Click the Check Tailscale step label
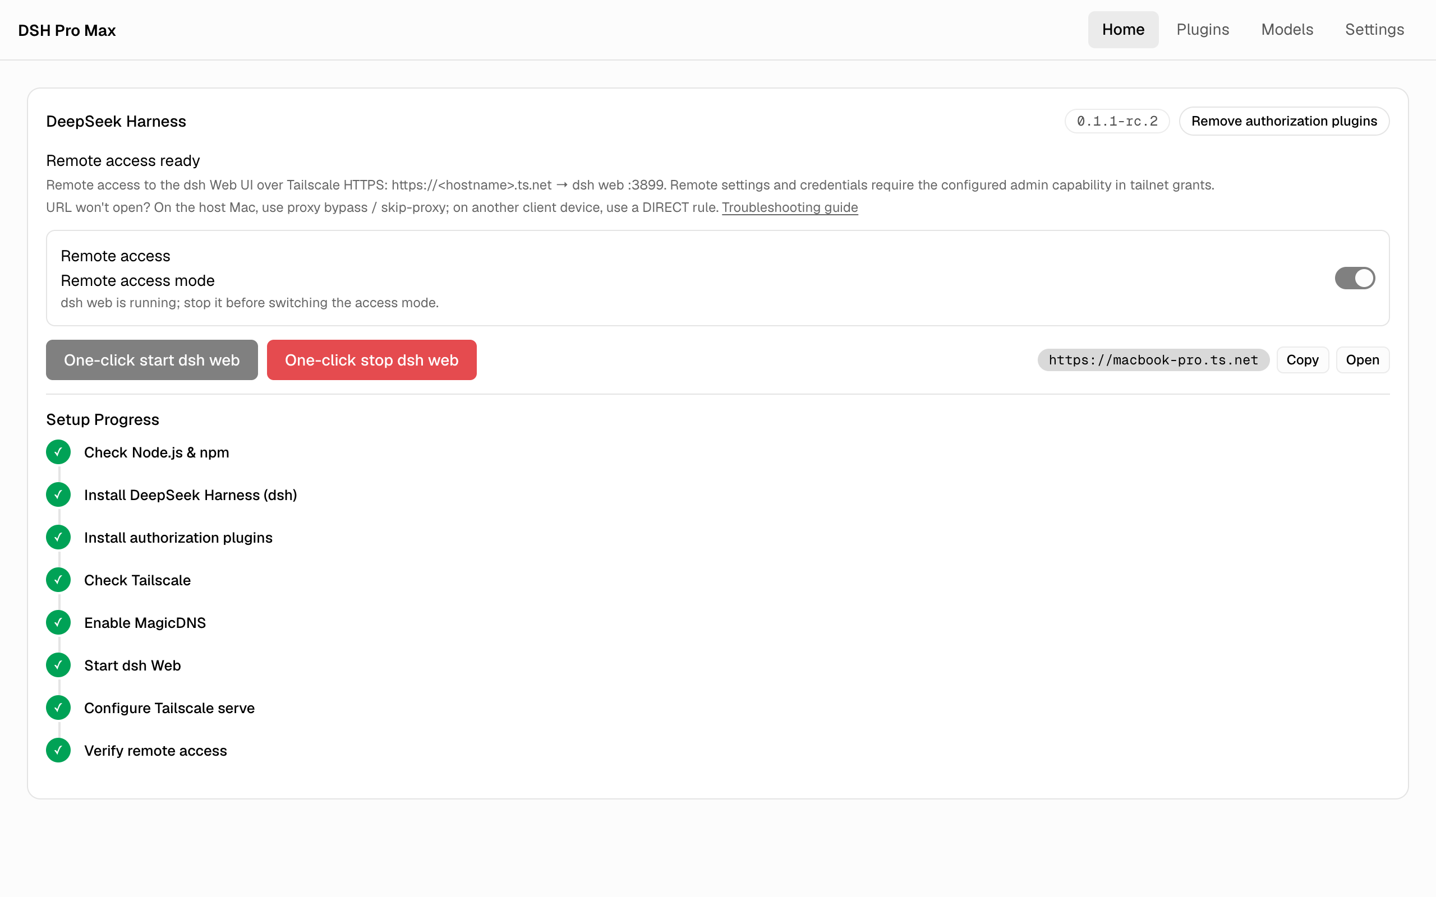Viewport: 1436px width, 897px height. [137, 580]
